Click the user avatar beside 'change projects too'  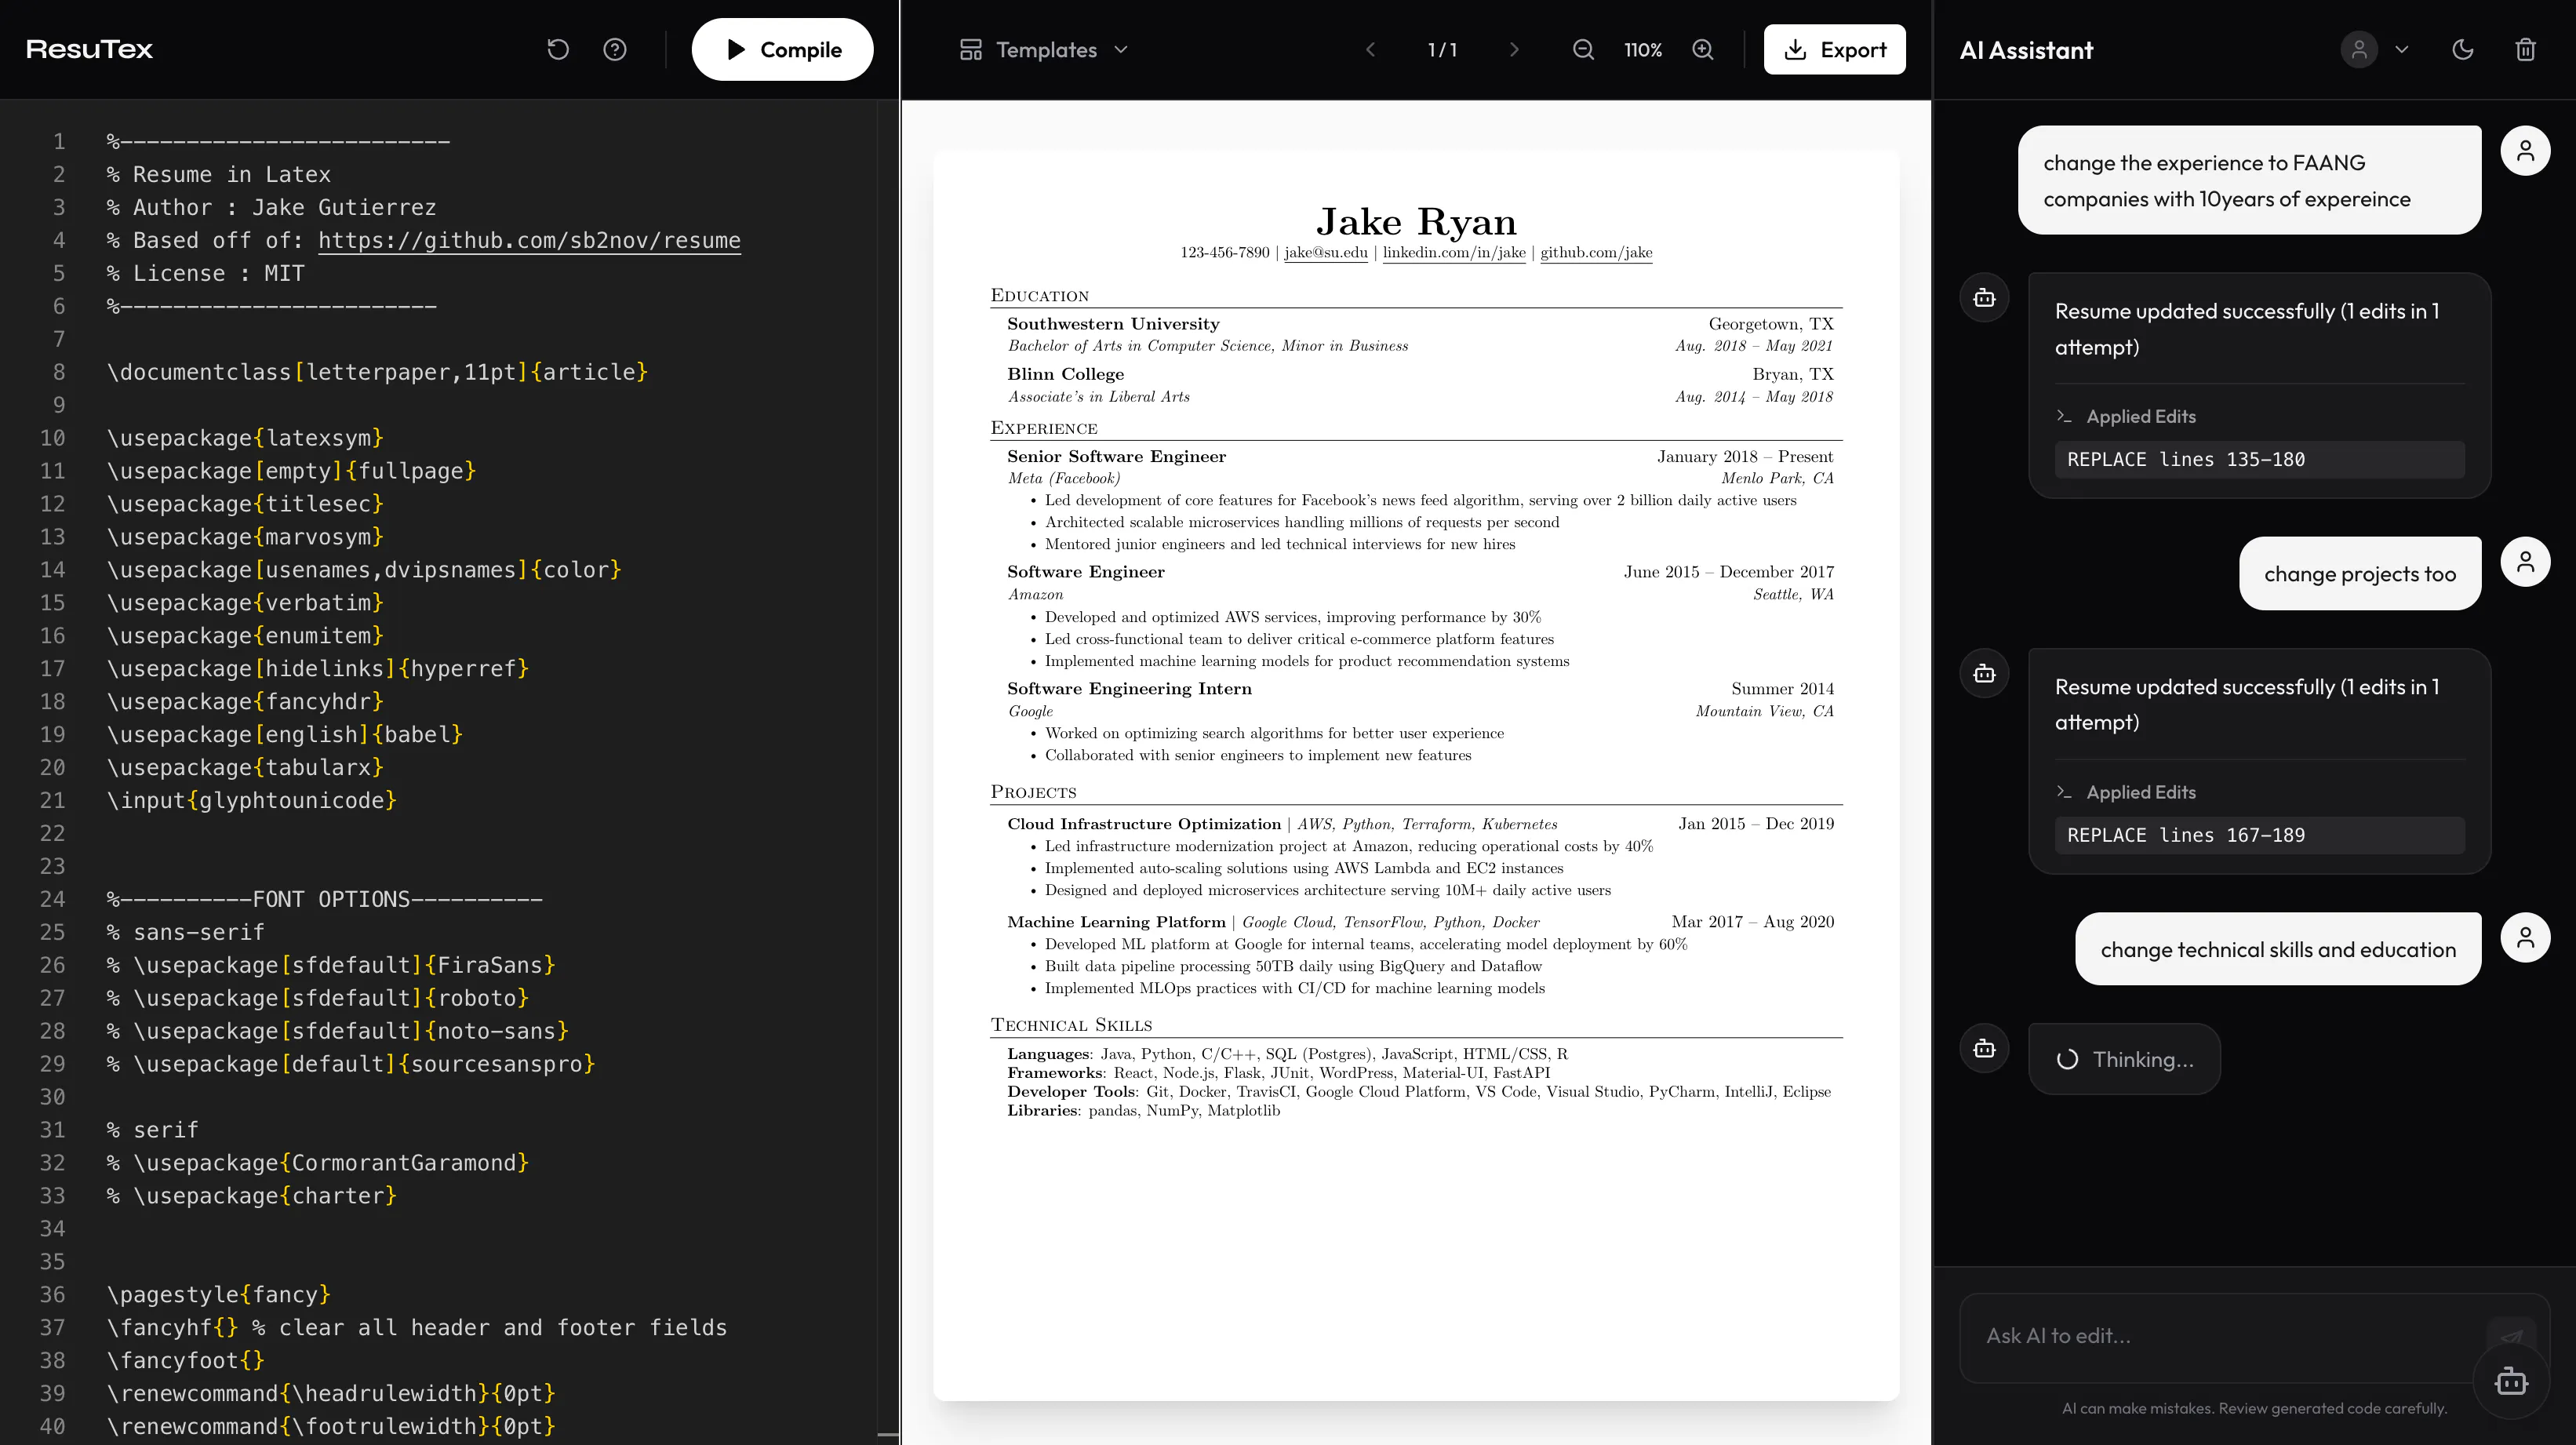[x=2525, y=562]
